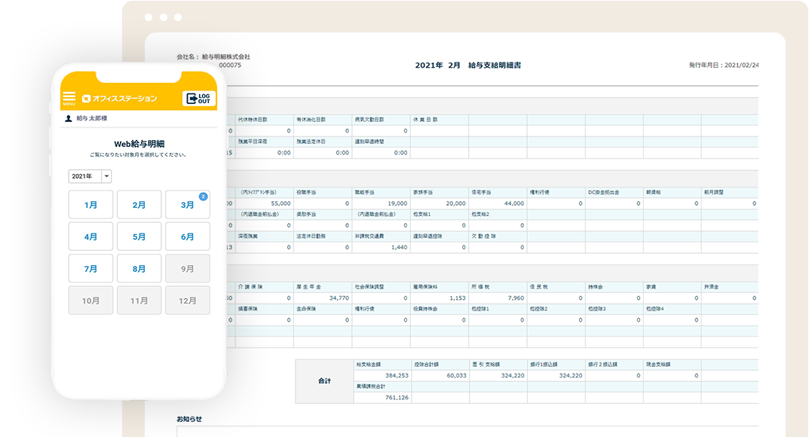Click the greyed-out 10月 tile
The width and height of the screenshot is (809, 437).
coord(90,300)
